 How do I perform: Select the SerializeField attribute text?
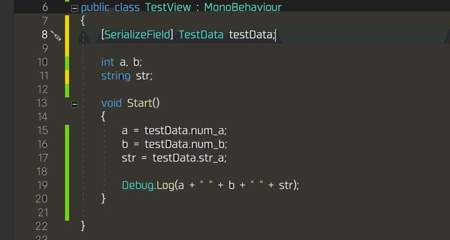[137, 35]
